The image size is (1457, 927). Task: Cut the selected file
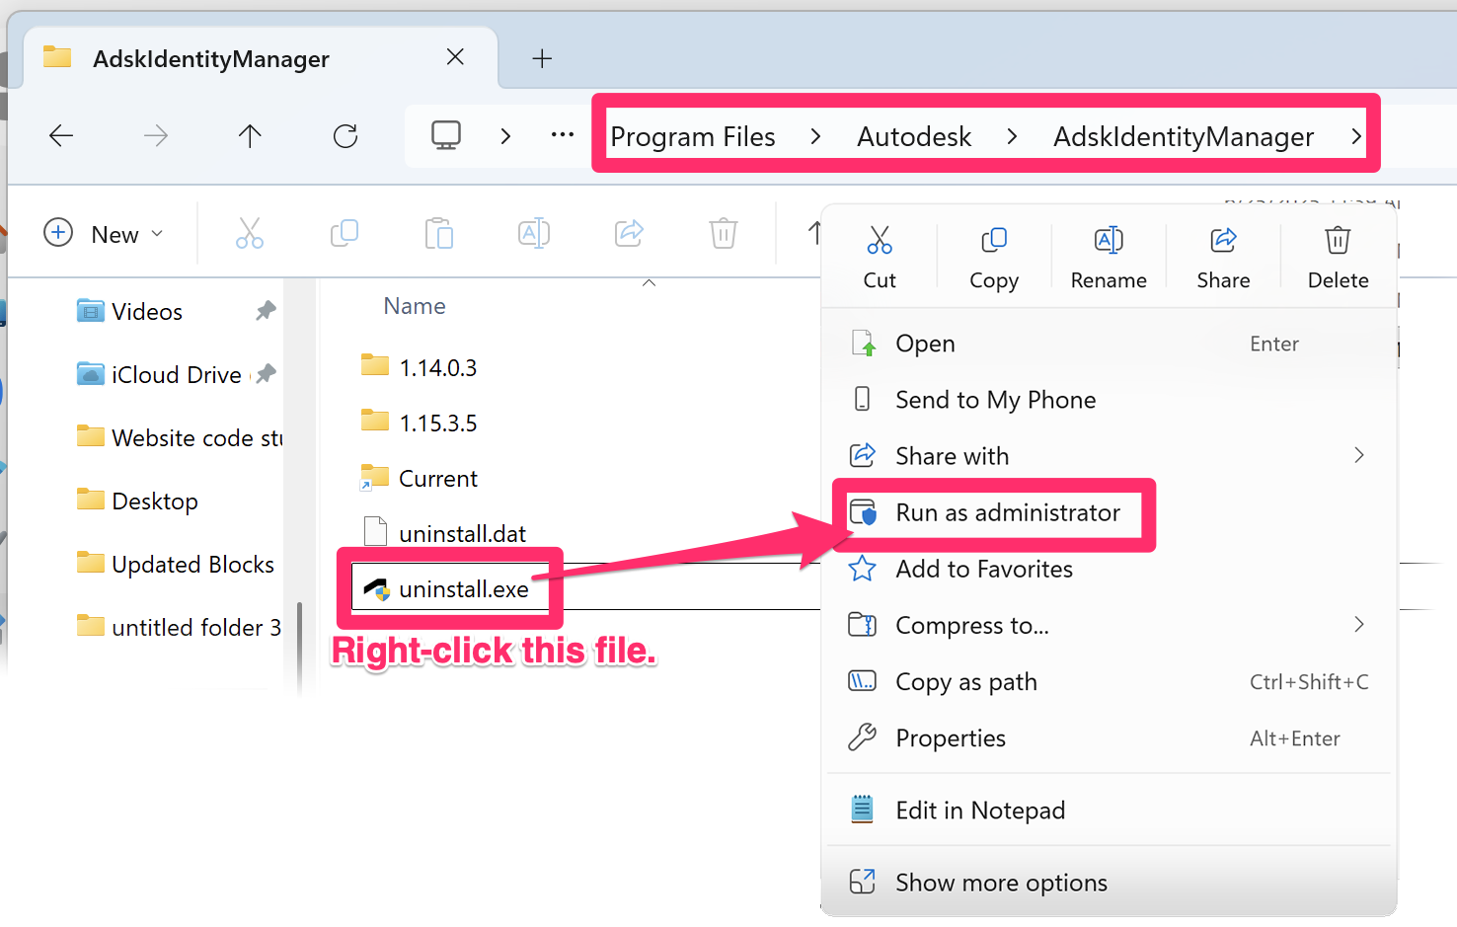[x=879, y=255]
